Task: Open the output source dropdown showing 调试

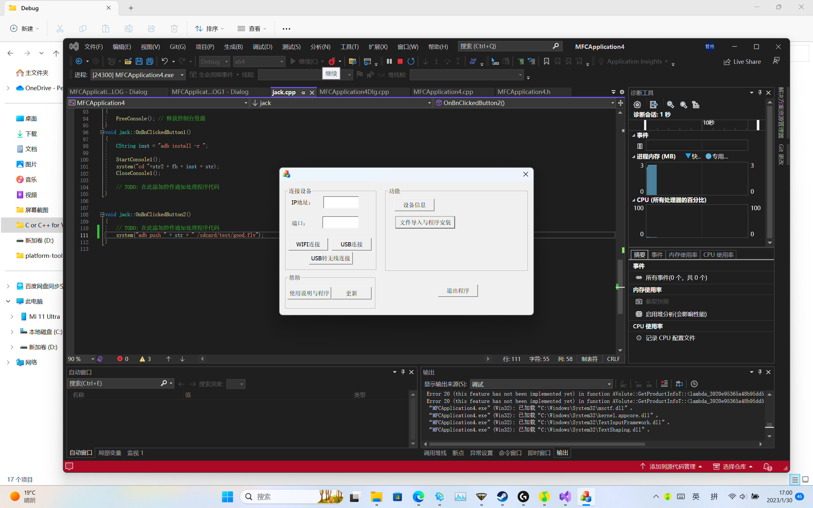Action: pos(541,384)
